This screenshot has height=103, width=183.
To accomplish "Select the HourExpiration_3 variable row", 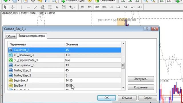I will (x=65, y=65).
